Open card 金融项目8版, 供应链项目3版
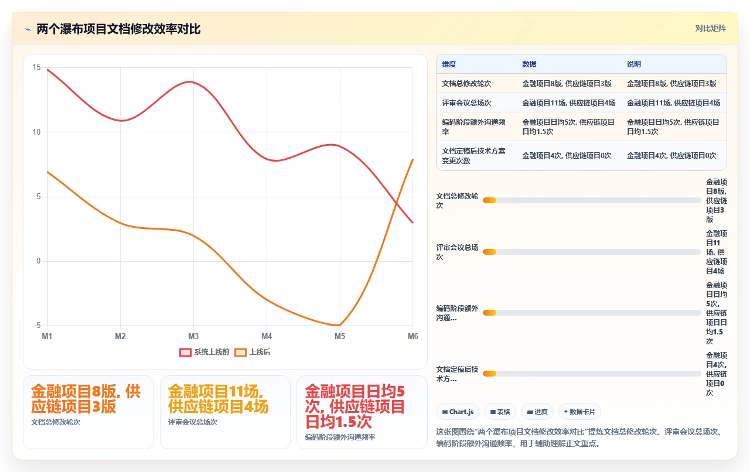Screen dimensions: 750x472 click(88, 412)
